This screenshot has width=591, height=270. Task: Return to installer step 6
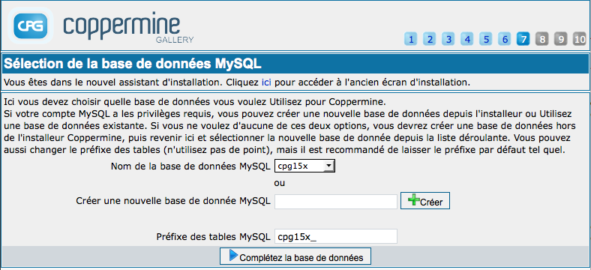pos(505,39)
